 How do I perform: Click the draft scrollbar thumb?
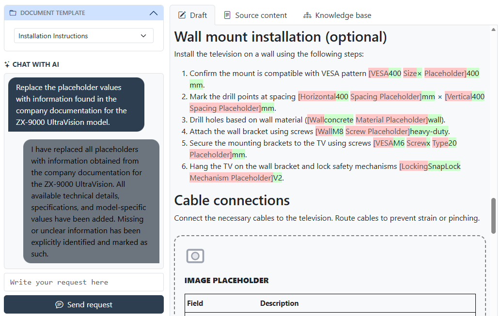(493, 216)
